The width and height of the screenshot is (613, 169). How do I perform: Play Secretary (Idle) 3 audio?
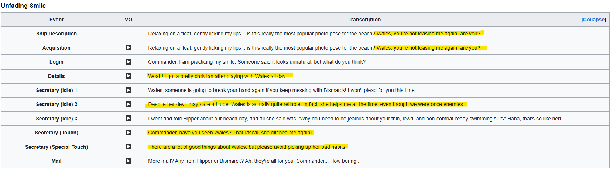pos(128,118)
